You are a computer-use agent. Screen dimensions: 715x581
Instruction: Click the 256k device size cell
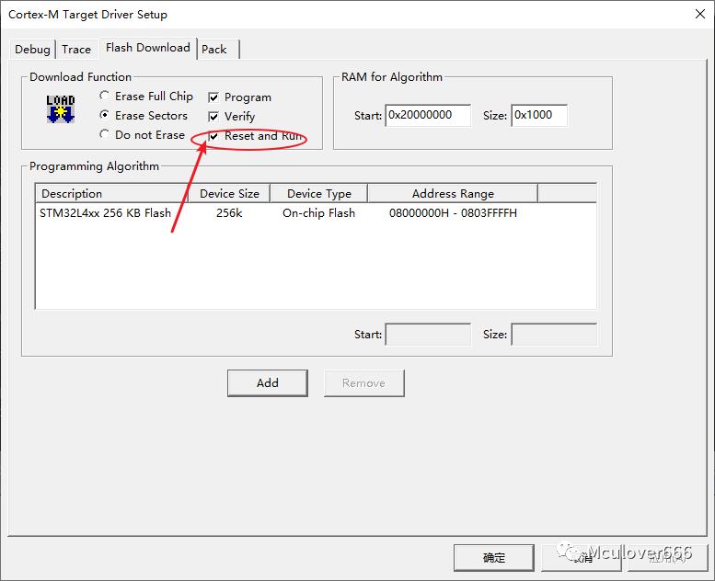pos(229,212)
